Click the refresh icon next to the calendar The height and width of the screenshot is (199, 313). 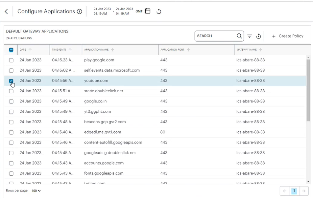[159, 11]
